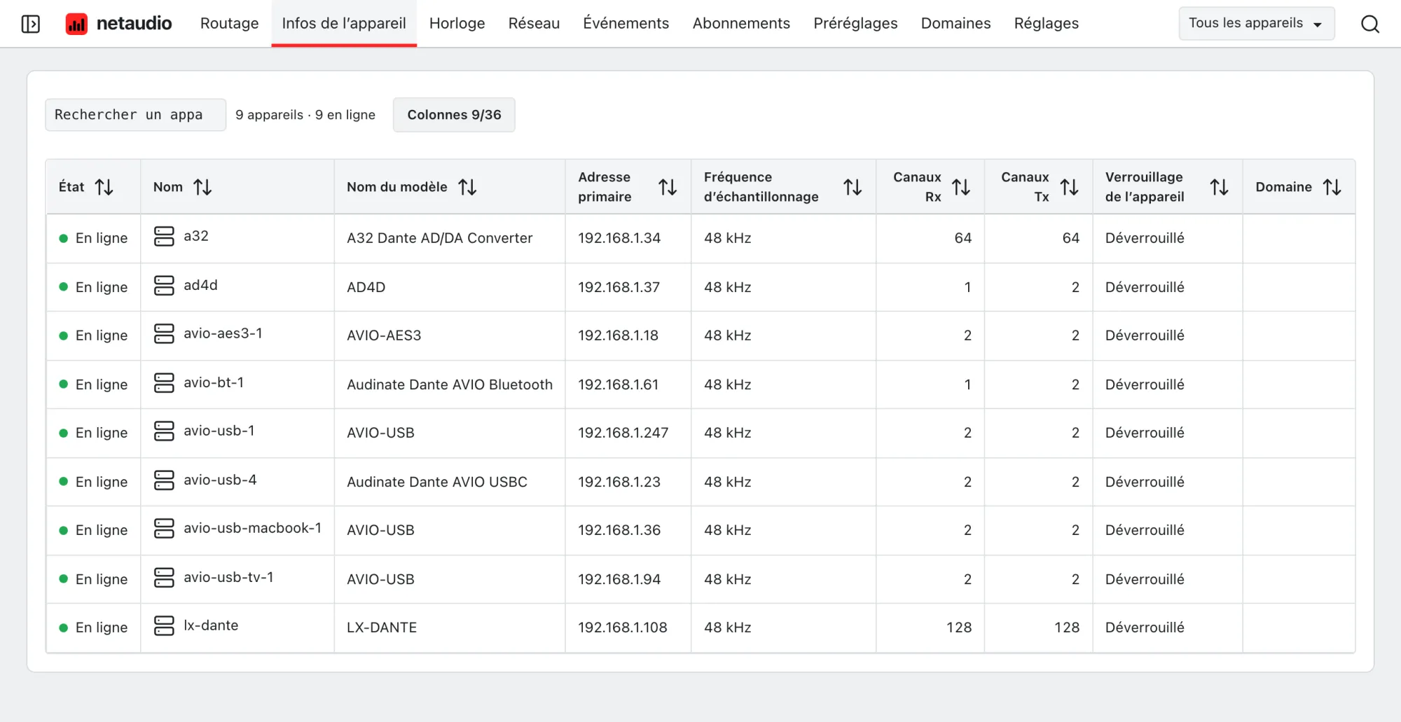Click device icon next to avio-usb-macbook-1
Screen dimensions: 1401x722
tap(164, 529)
